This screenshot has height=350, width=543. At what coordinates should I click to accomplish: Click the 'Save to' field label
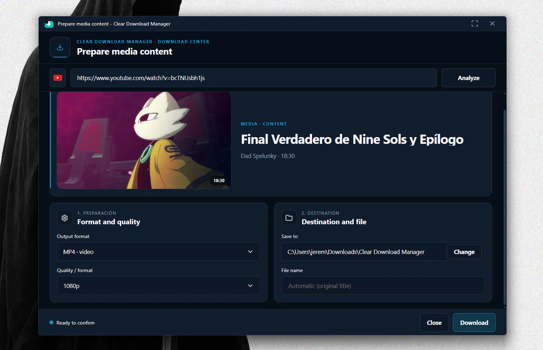(290, 236)
